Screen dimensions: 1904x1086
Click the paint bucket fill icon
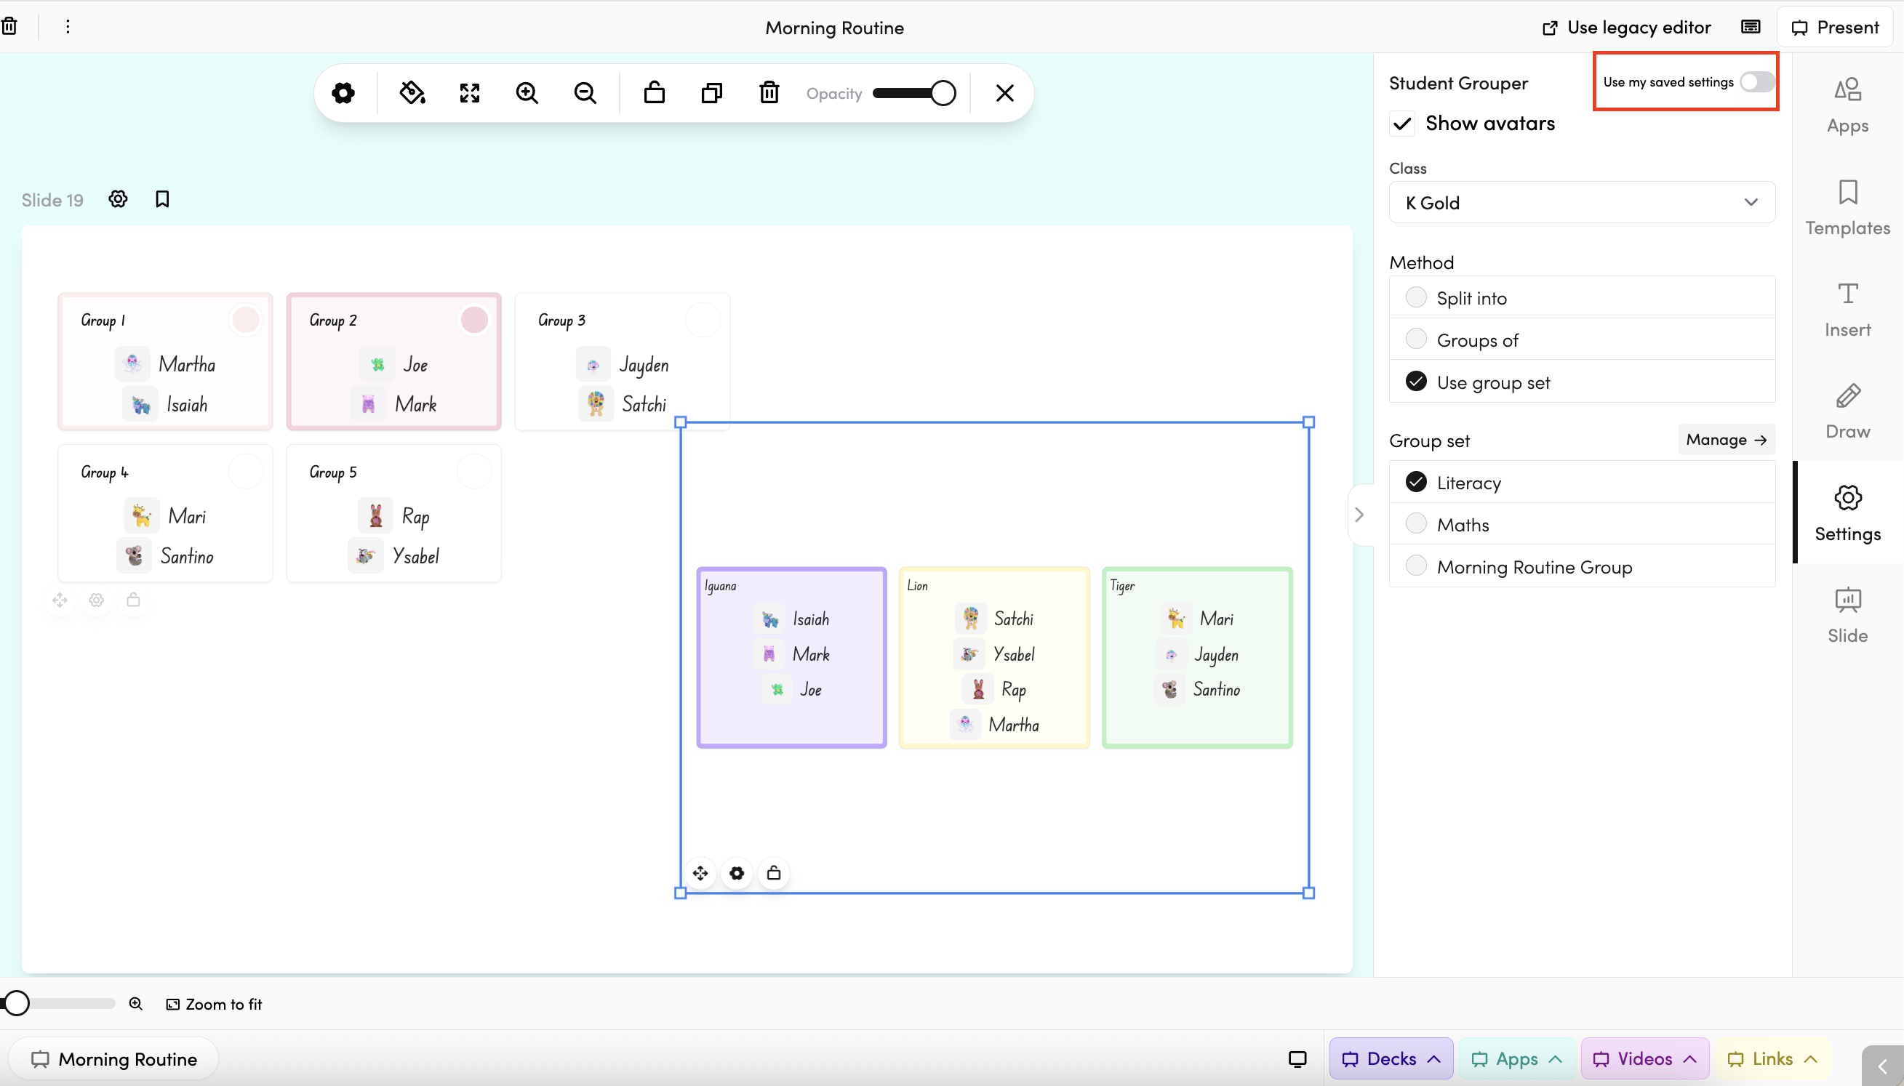point(412,93)
